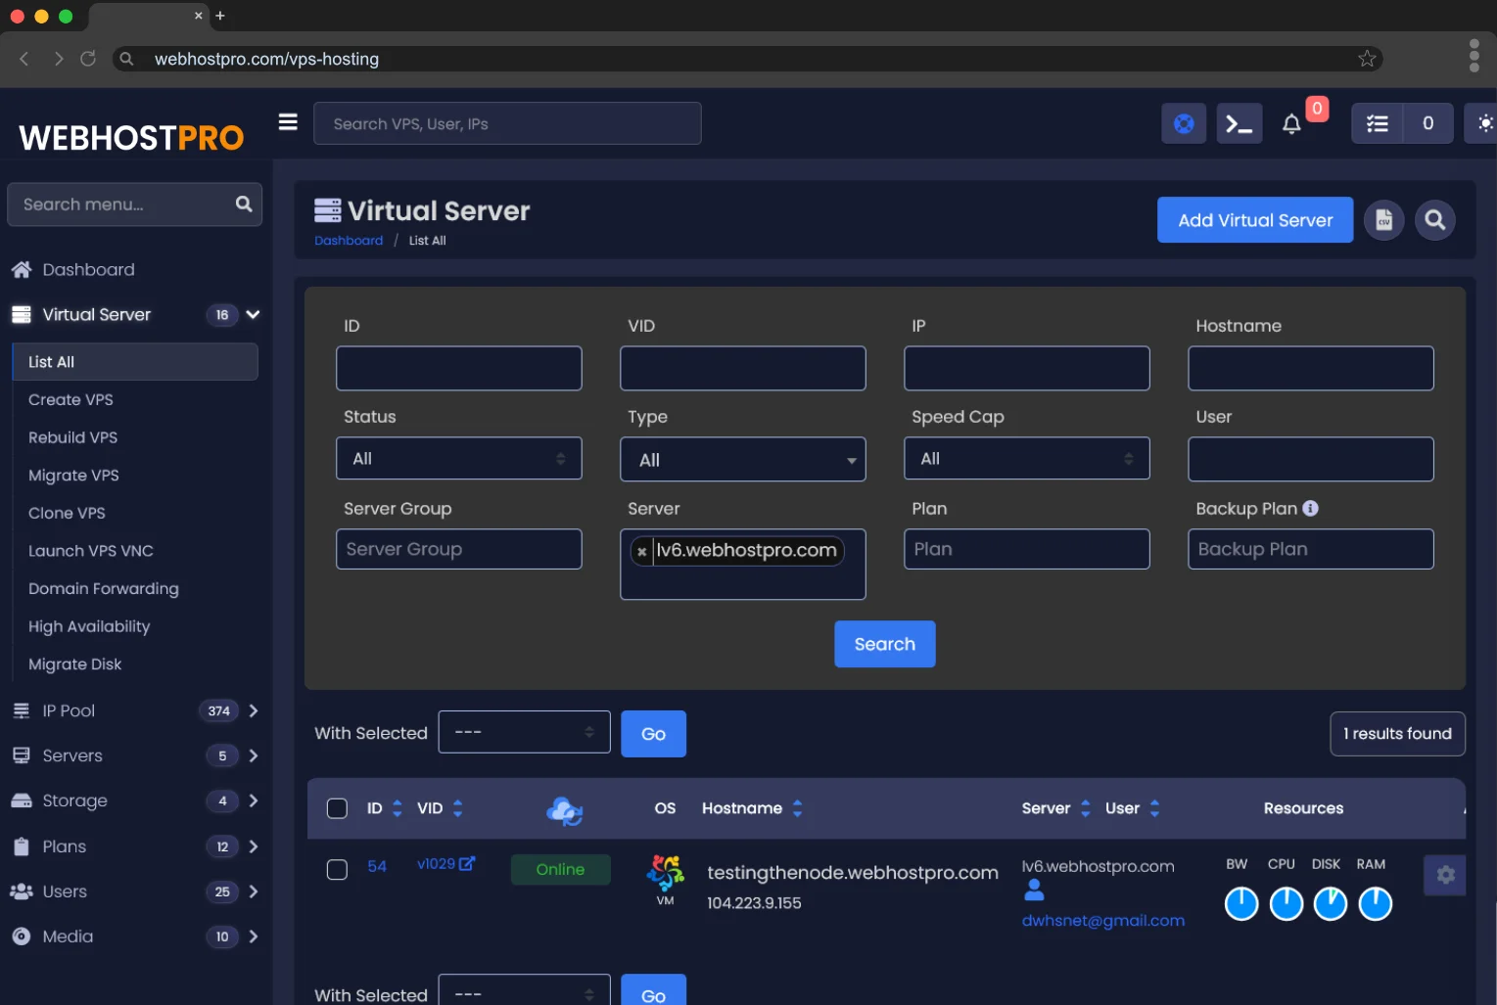This screenshot has height=1005, width=1497.
Task: Toggle the light theme sun icon
Action: pyautogui.click(x=1484, y=123)
